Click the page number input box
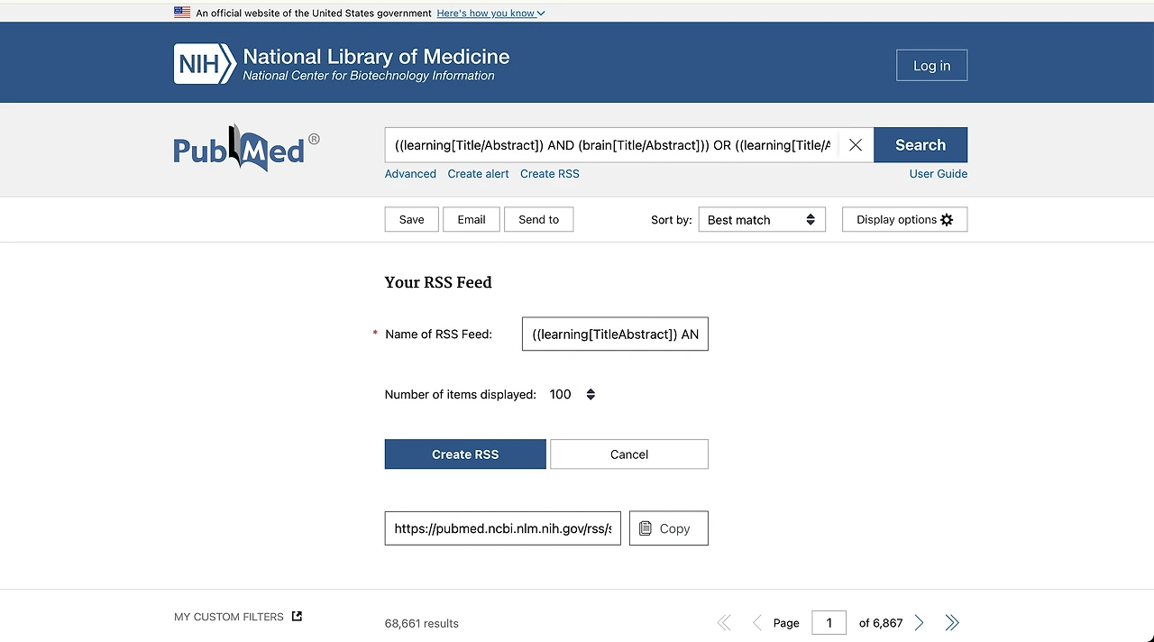This screenshot has width=1154, height=642. point(829,623)
